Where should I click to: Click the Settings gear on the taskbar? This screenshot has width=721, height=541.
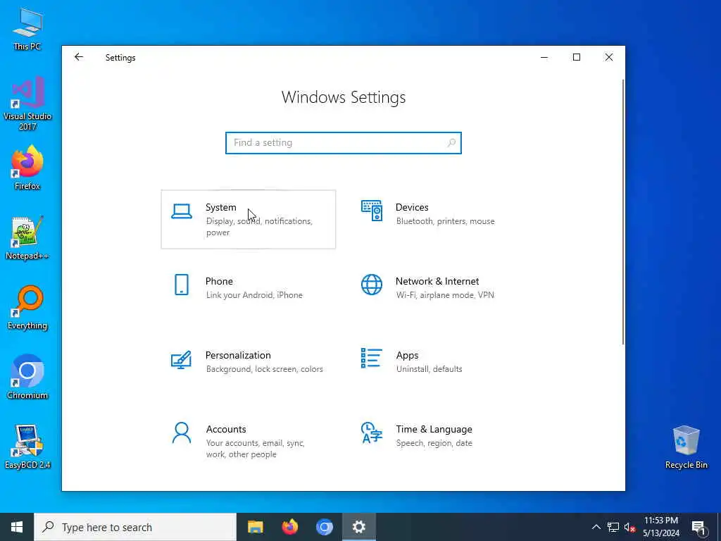tap(358, 527)
